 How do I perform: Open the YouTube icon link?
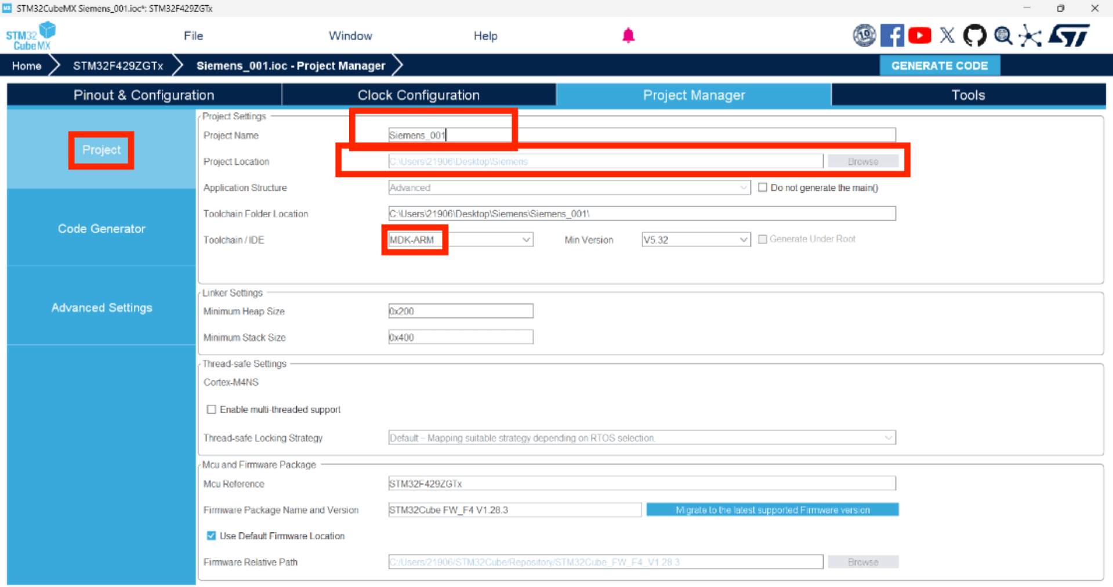[x=919, y=36]
